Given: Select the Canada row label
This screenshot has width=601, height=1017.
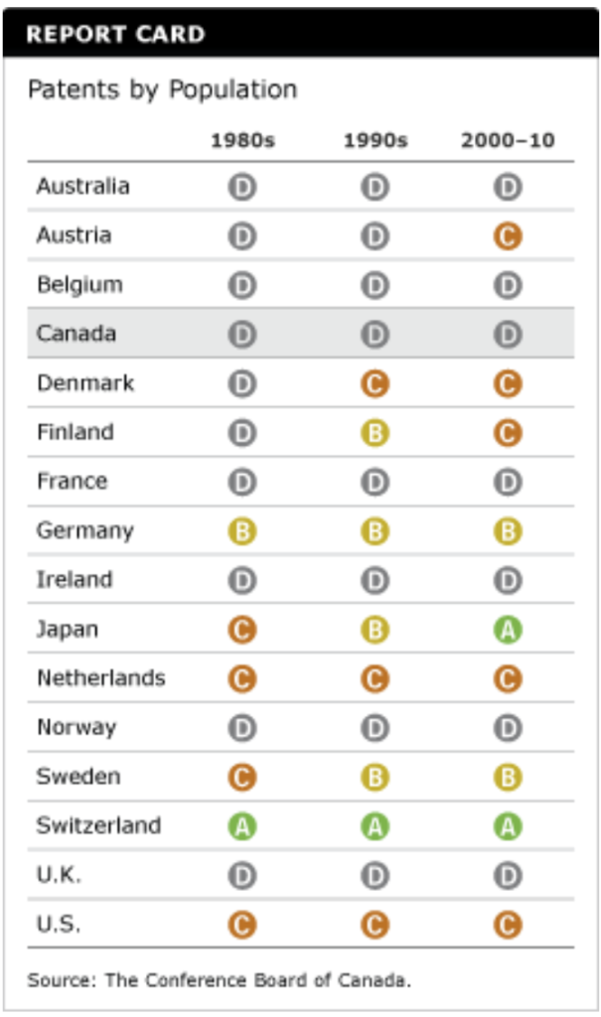Looking at the screenshot, I should [76, 334].
